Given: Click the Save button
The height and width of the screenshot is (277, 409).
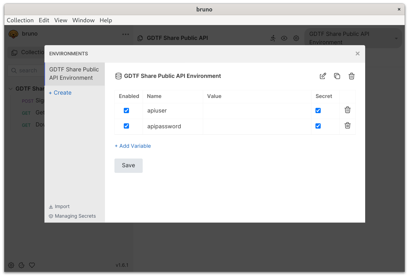Looking at the screenshot, I should pos(128,165).
